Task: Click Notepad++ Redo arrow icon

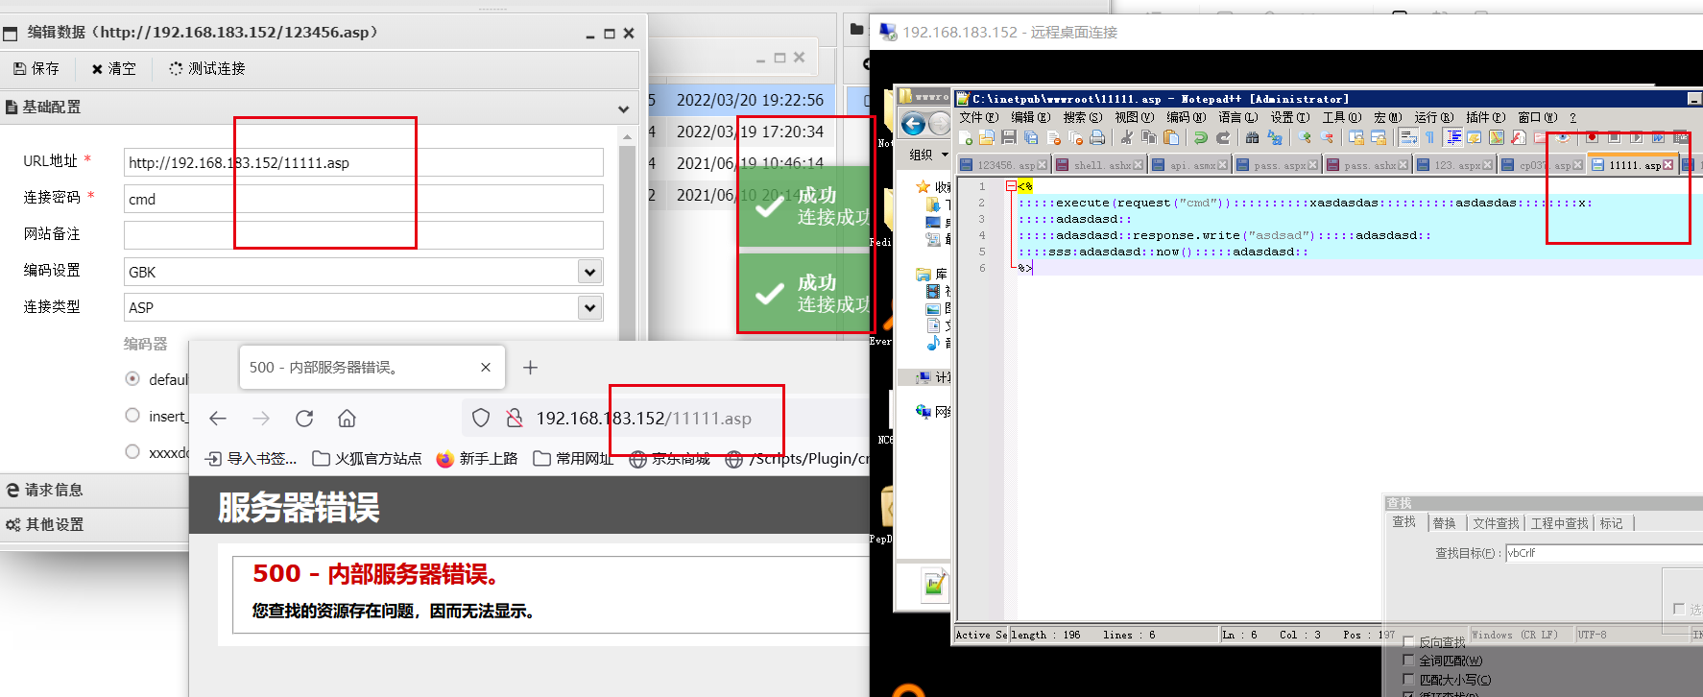Action: coord(1223,137)
